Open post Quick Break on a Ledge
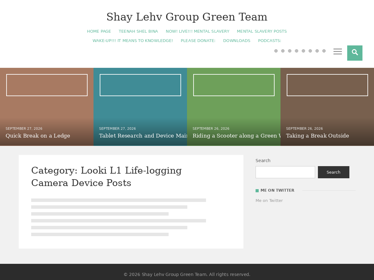Screen dimensions: 374x280 tap(38, 136)
